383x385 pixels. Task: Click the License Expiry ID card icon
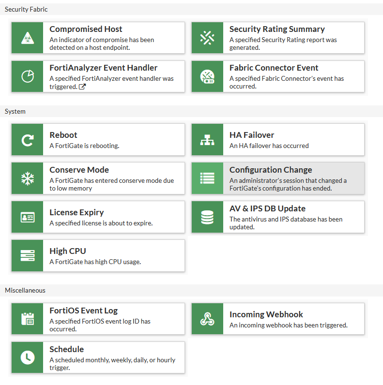(x=28, y=217)
